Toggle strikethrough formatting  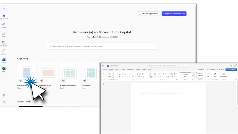(x=128, y=77)
